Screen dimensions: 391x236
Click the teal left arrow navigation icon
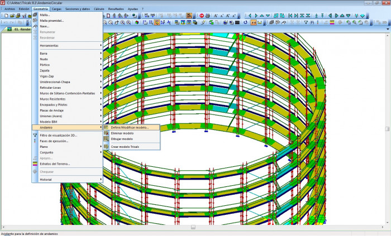[x=250, y=16]
